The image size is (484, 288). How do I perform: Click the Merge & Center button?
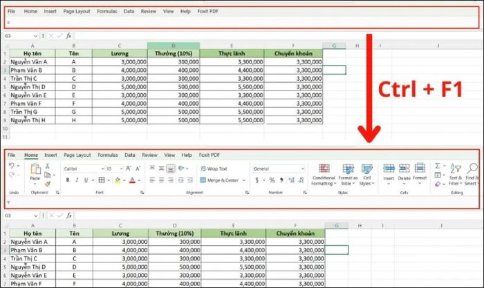[x=219, y=180]
